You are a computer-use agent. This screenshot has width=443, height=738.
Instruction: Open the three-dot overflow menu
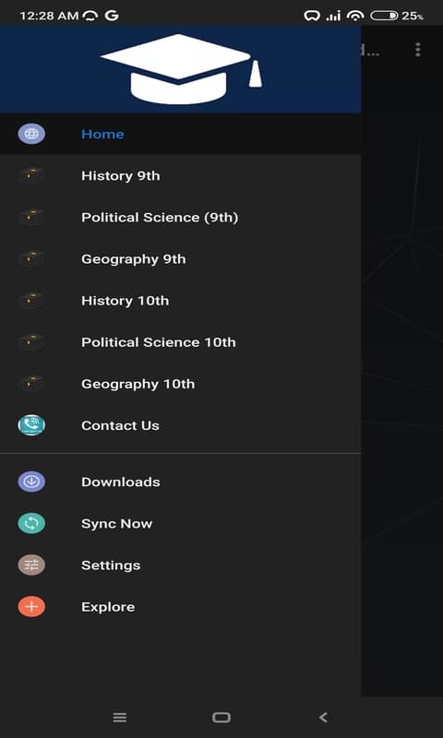point(417,50)
